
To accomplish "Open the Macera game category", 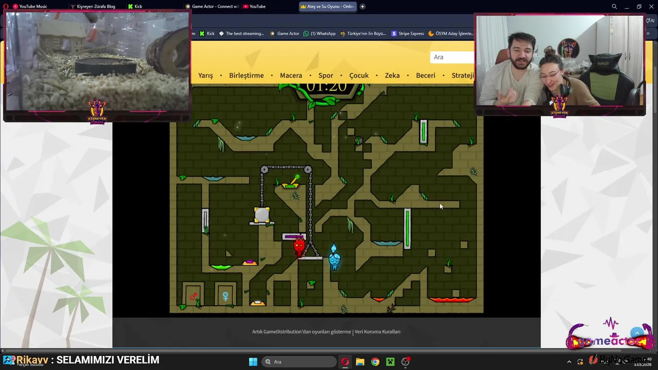I will coord(291,76).
